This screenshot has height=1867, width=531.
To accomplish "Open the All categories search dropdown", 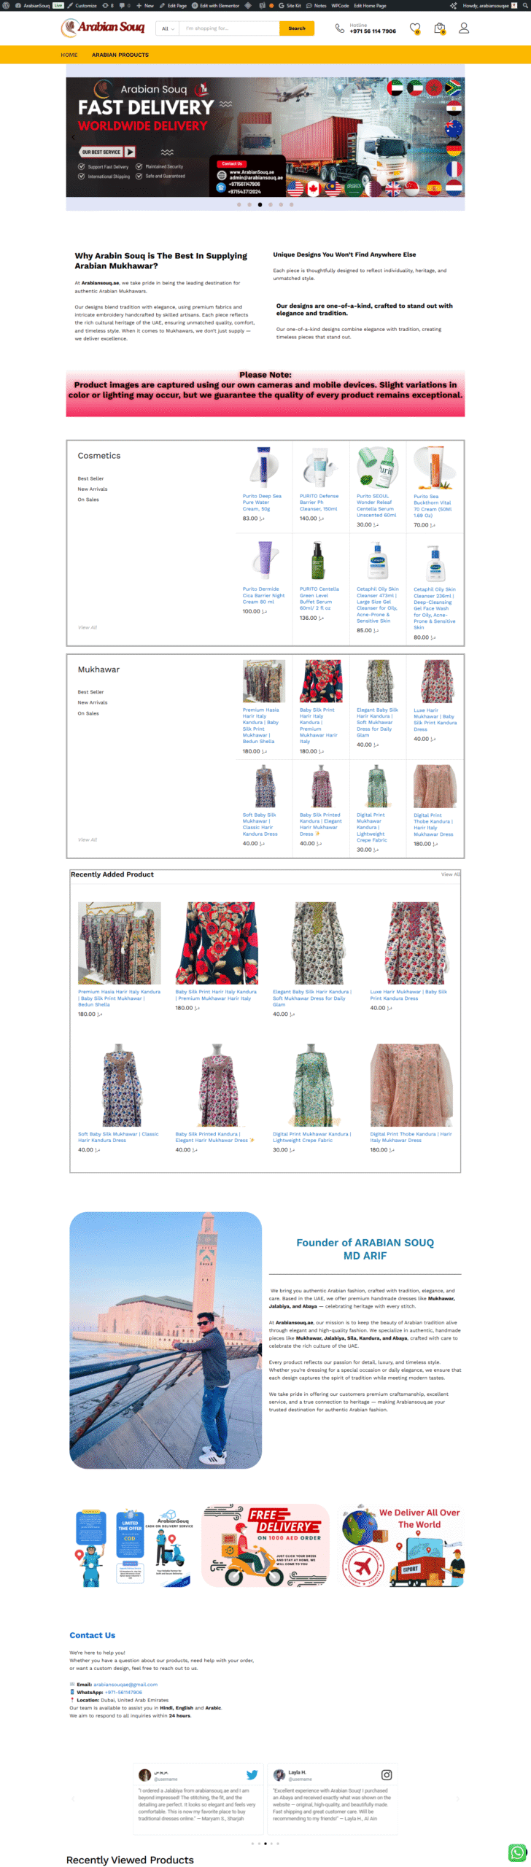I will click(168, 28).
